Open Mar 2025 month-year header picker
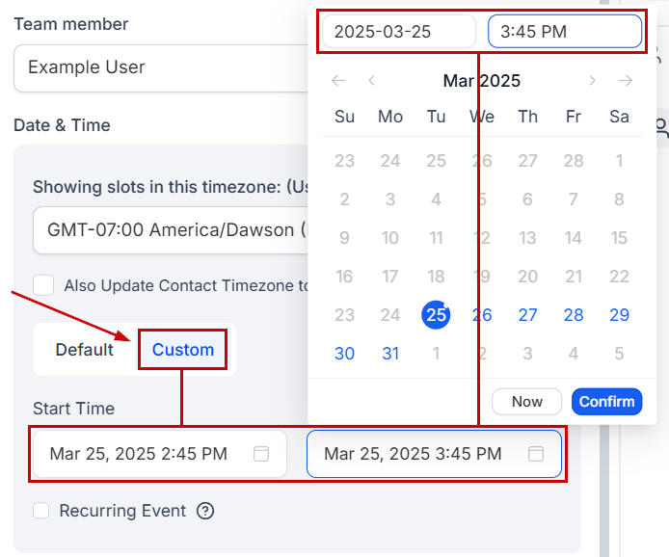Viewport: 669px width, 557px height. click(482, 81)
